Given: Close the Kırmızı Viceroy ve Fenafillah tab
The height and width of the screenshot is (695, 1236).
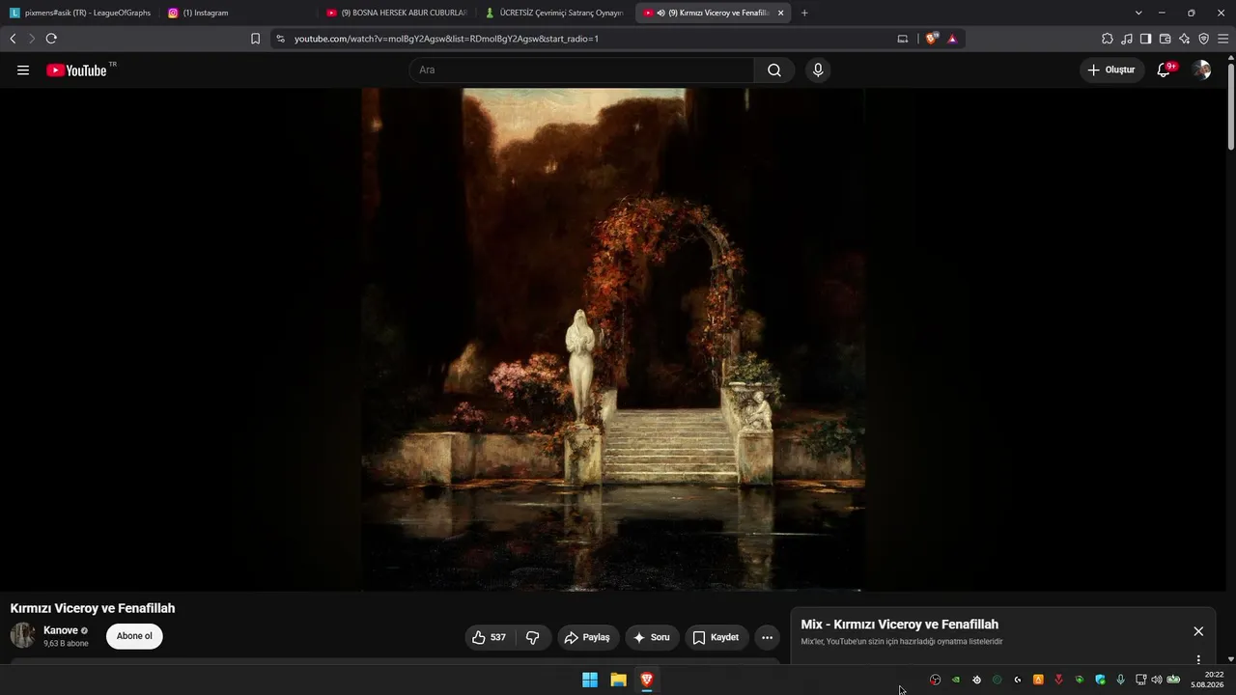Looking at the screenshot, I should (780, 13).
